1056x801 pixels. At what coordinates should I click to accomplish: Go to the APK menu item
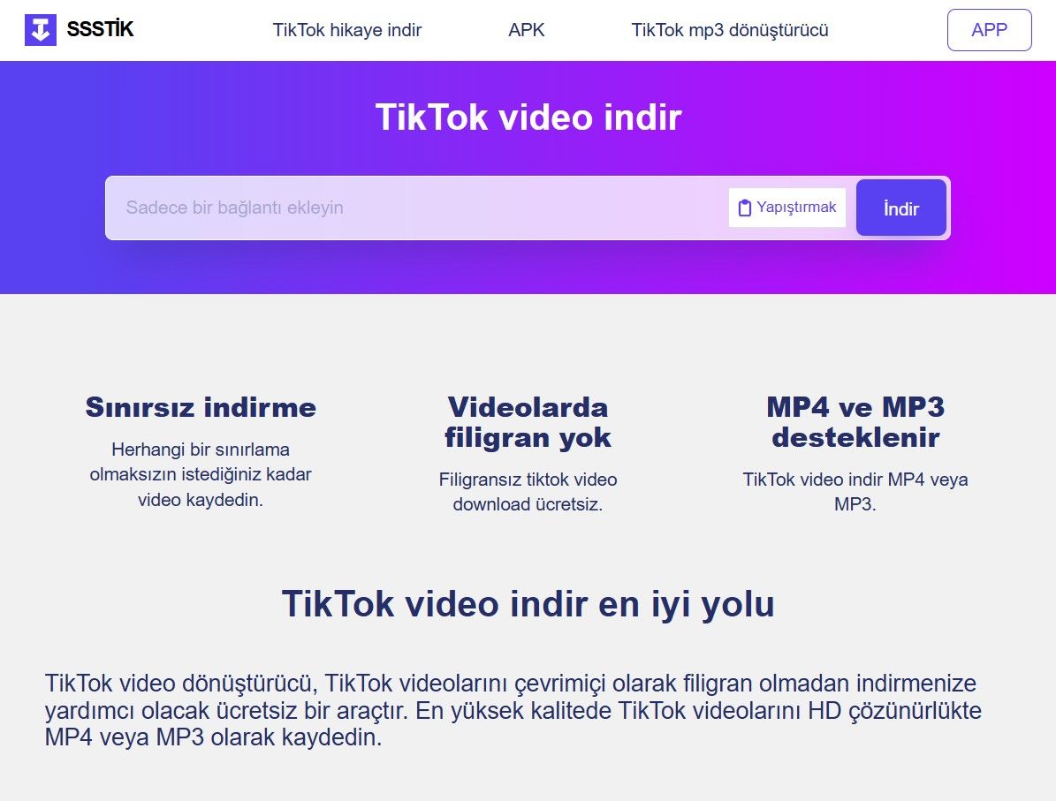[x=527, y=30]
